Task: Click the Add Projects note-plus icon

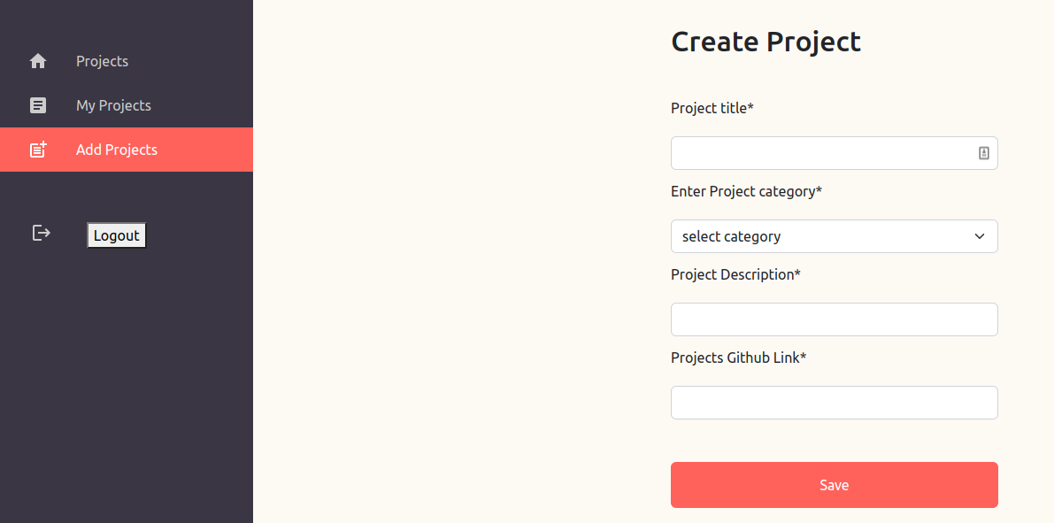Action: pyautogui.click(x=38, y=149)
